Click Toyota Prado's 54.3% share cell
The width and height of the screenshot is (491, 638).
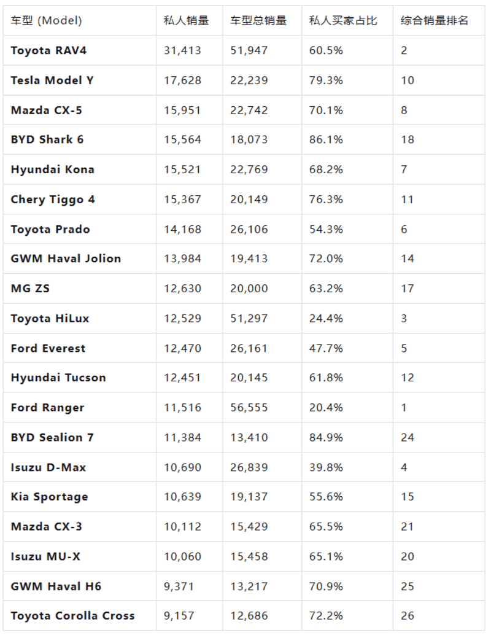[x=326, y=229]
